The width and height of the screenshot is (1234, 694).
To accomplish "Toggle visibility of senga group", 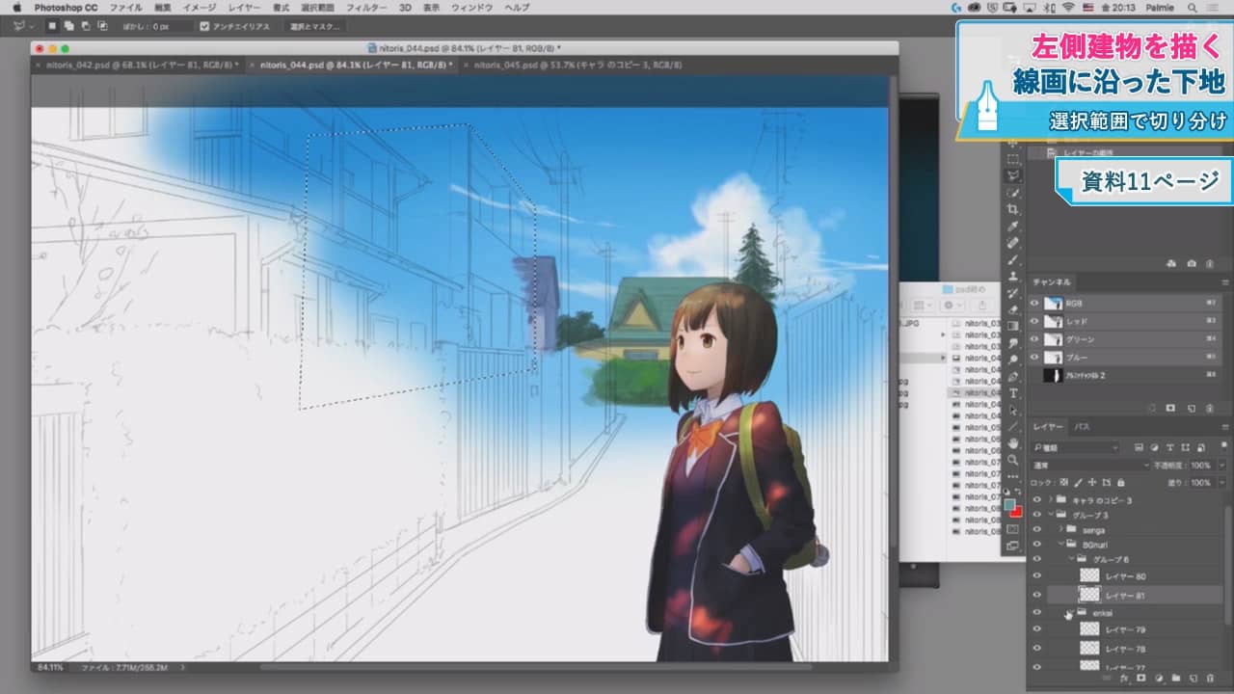I will (x=1037, y=529).
